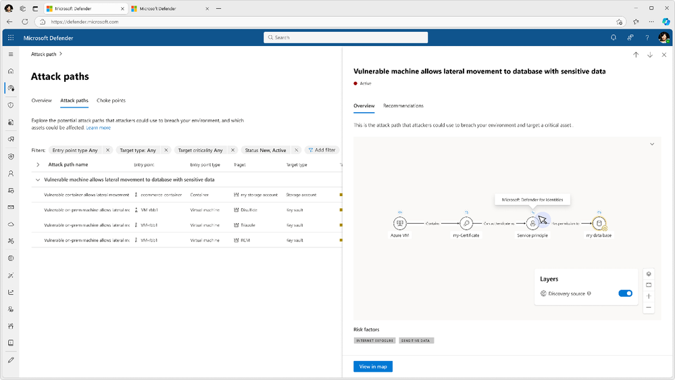Collapse the Vulnerable machine group row
675x380 pixels.
tap(38, 180)
